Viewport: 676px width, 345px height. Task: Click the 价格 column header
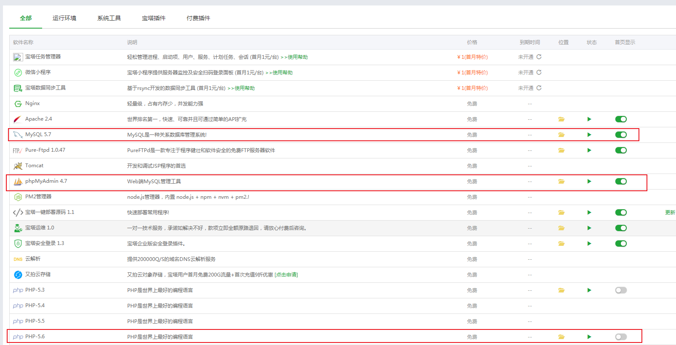[472, 42]
